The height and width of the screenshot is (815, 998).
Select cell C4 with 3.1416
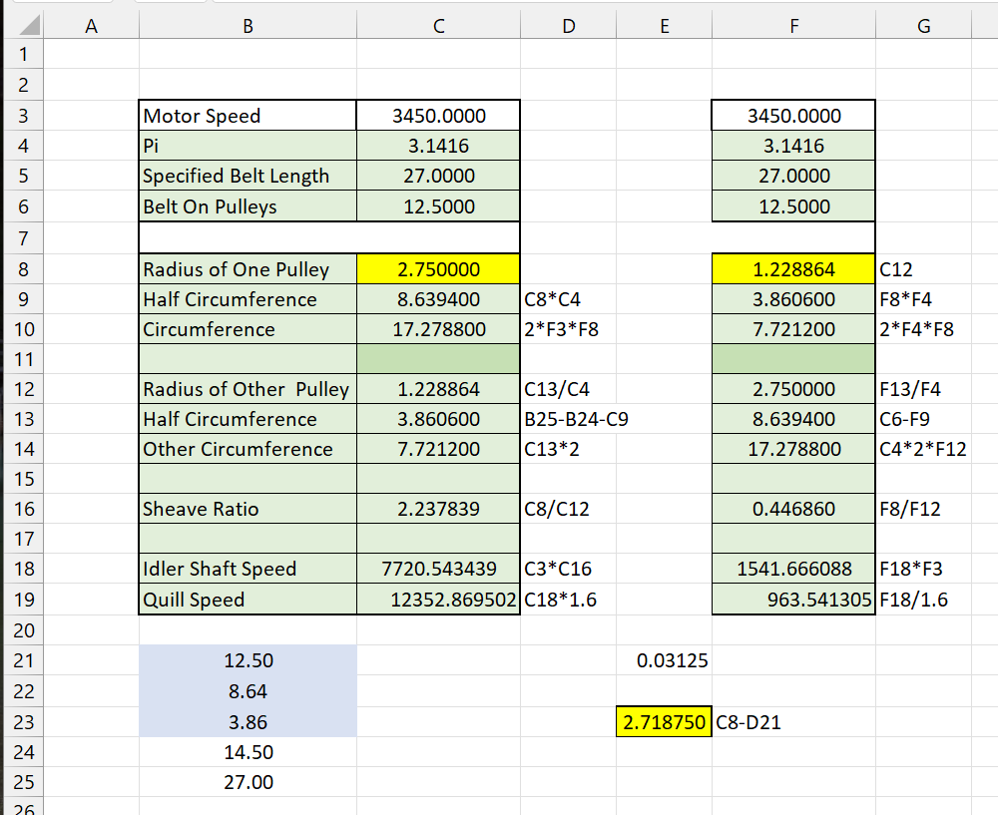(438, 146)
